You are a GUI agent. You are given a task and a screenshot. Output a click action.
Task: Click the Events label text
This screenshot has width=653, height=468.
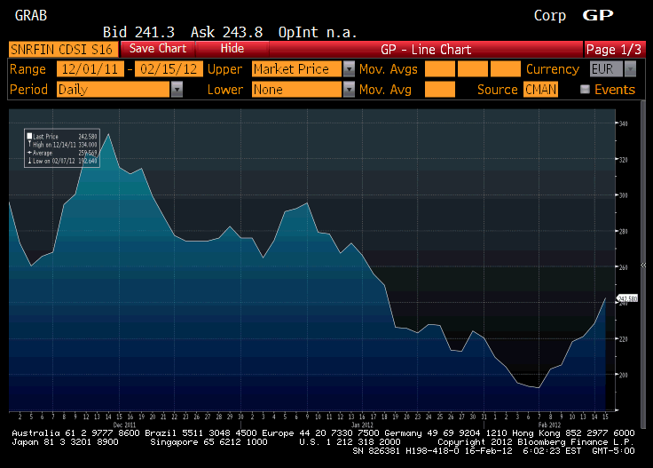pos(615,89)
